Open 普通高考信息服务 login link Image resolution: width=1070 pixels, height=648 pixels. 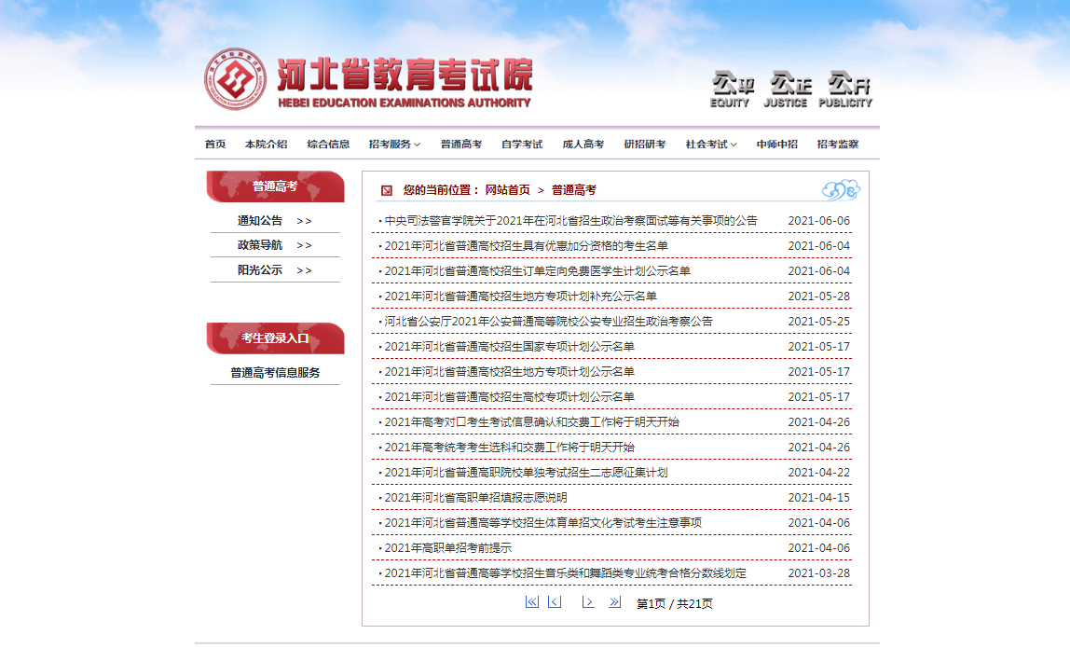[x=275, y=373]
